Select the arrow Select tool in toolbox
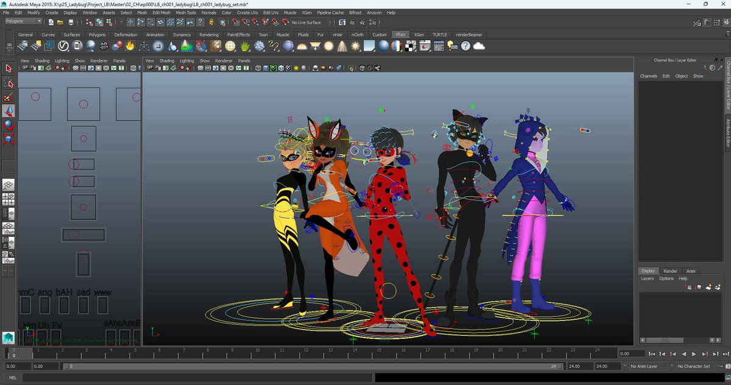The image size is (731, 385). [x=9, y=68]
